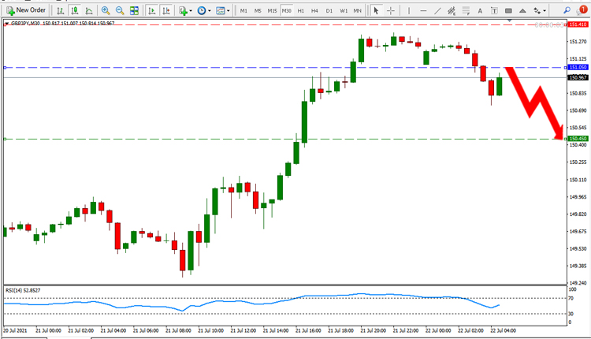Select the Crosshair cursor tool
The width and height of the screenshot is (591, 339).
click(391, 10)
